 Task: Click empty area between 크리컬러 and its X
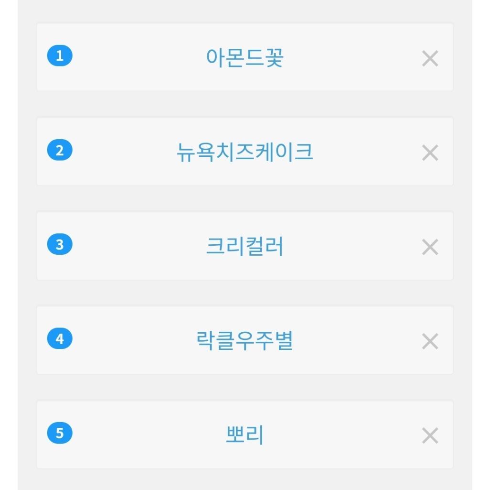(x=353, y=247)
